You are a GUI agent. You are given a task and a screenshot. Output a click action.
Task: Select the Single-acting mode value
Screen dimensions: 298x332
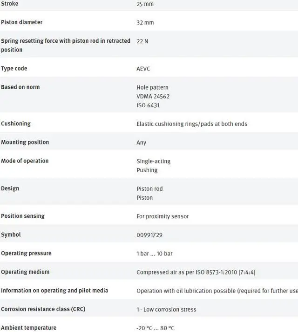click(153, 161)
